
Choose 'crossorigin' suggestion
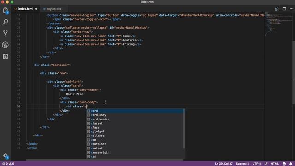coord(134,152)
